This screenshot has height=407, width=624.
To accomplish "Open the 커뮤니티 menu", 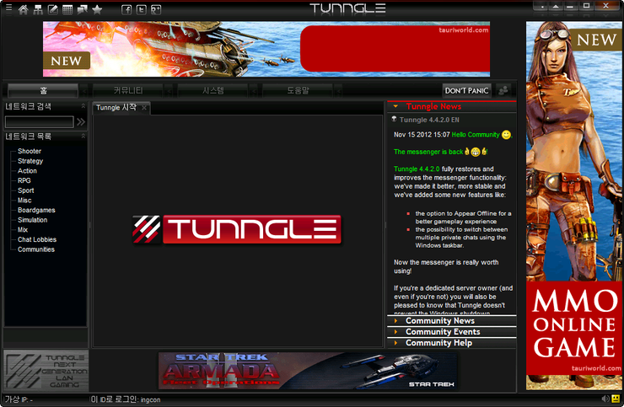I will (x=127, y=90).
